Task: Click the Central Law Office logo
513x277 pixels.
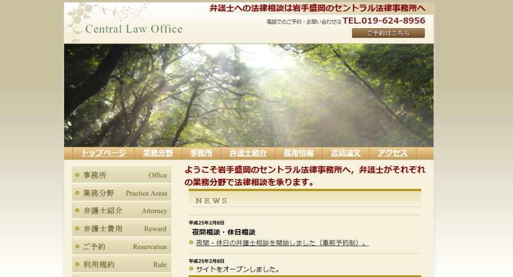Action: tap(133, 29)
